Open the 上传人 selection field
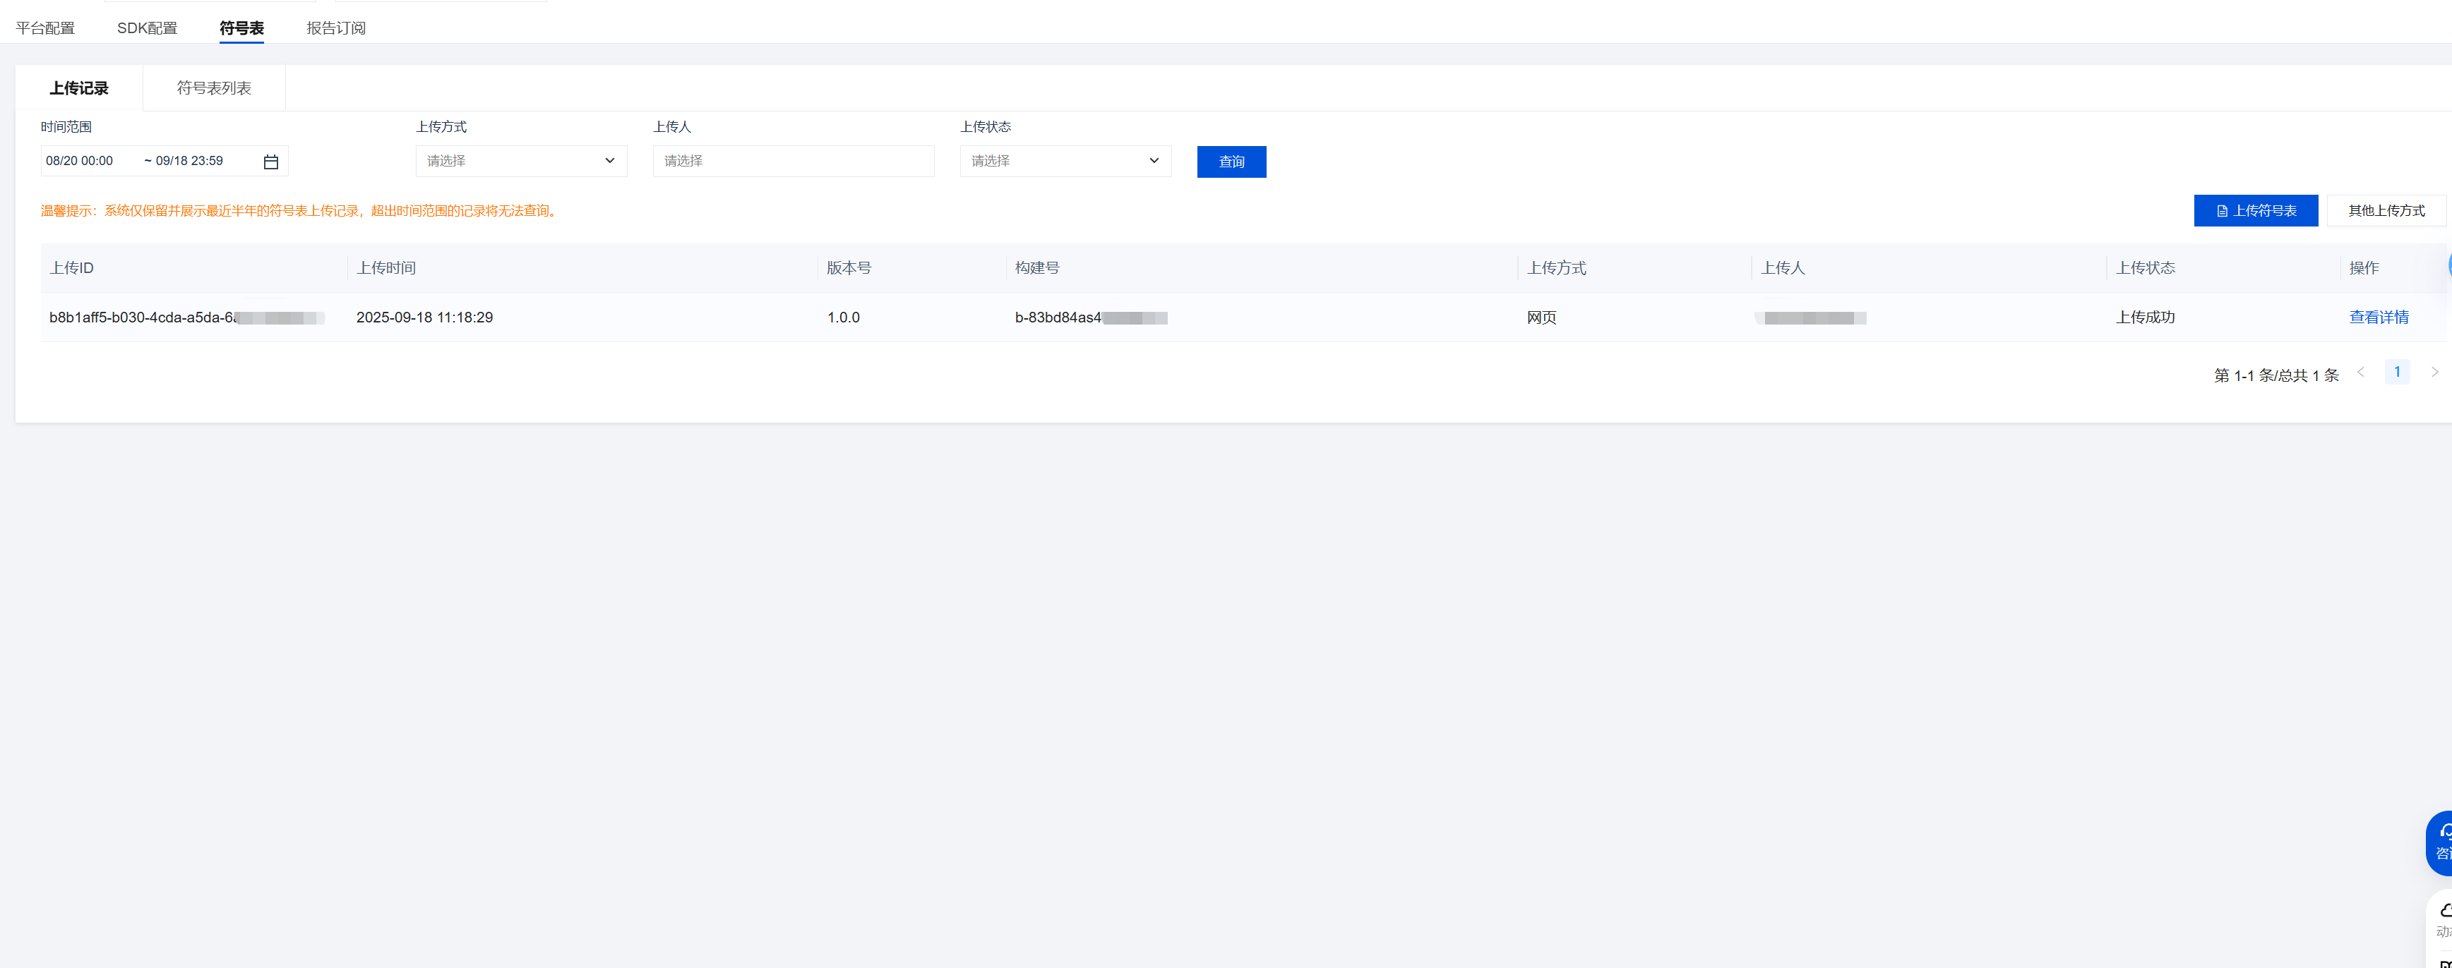The height and width of the screenshot is (968, 2452). pos(792,161)
